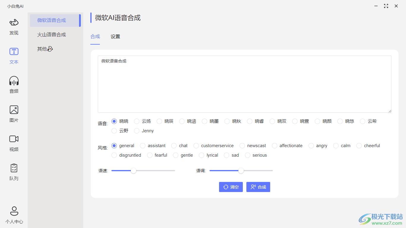This screenshot has width=406, height=228.
Task: Open the 发现 (Discover) sidebar icon
Action: [x=14, y=23]
